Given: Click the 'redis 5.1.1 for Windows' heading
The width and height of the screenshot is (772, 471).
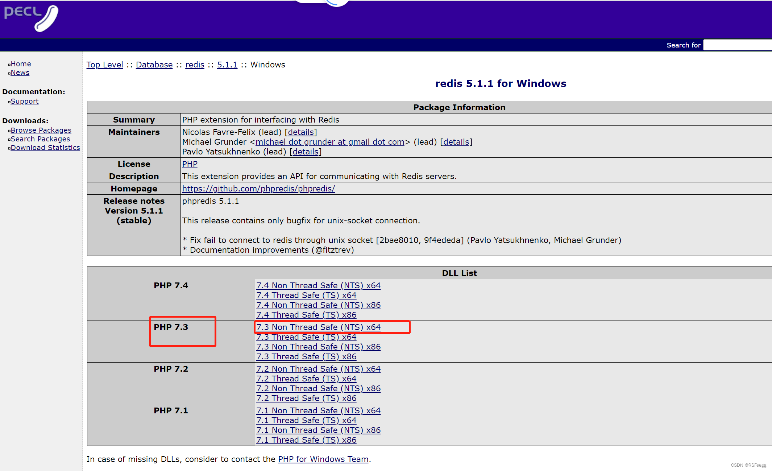Looking at the screenshot, I should (501, 83).
